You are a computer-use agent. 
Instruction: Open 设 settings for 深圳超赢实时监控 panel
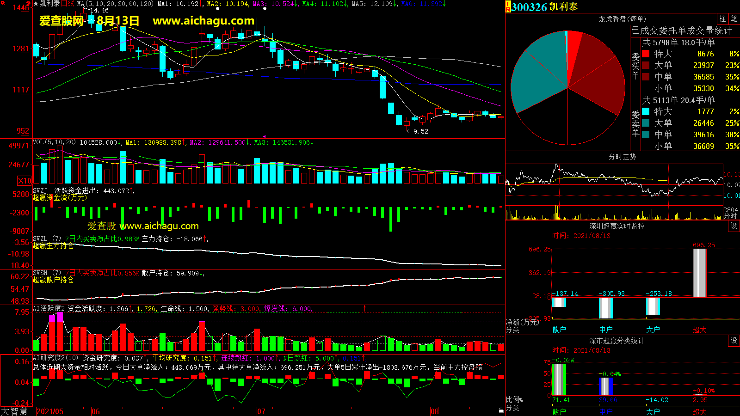[734, 226]
